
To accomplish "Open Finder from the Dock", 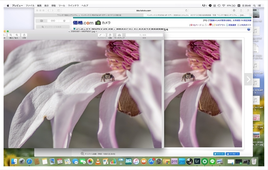I will [x=14, y=161].
